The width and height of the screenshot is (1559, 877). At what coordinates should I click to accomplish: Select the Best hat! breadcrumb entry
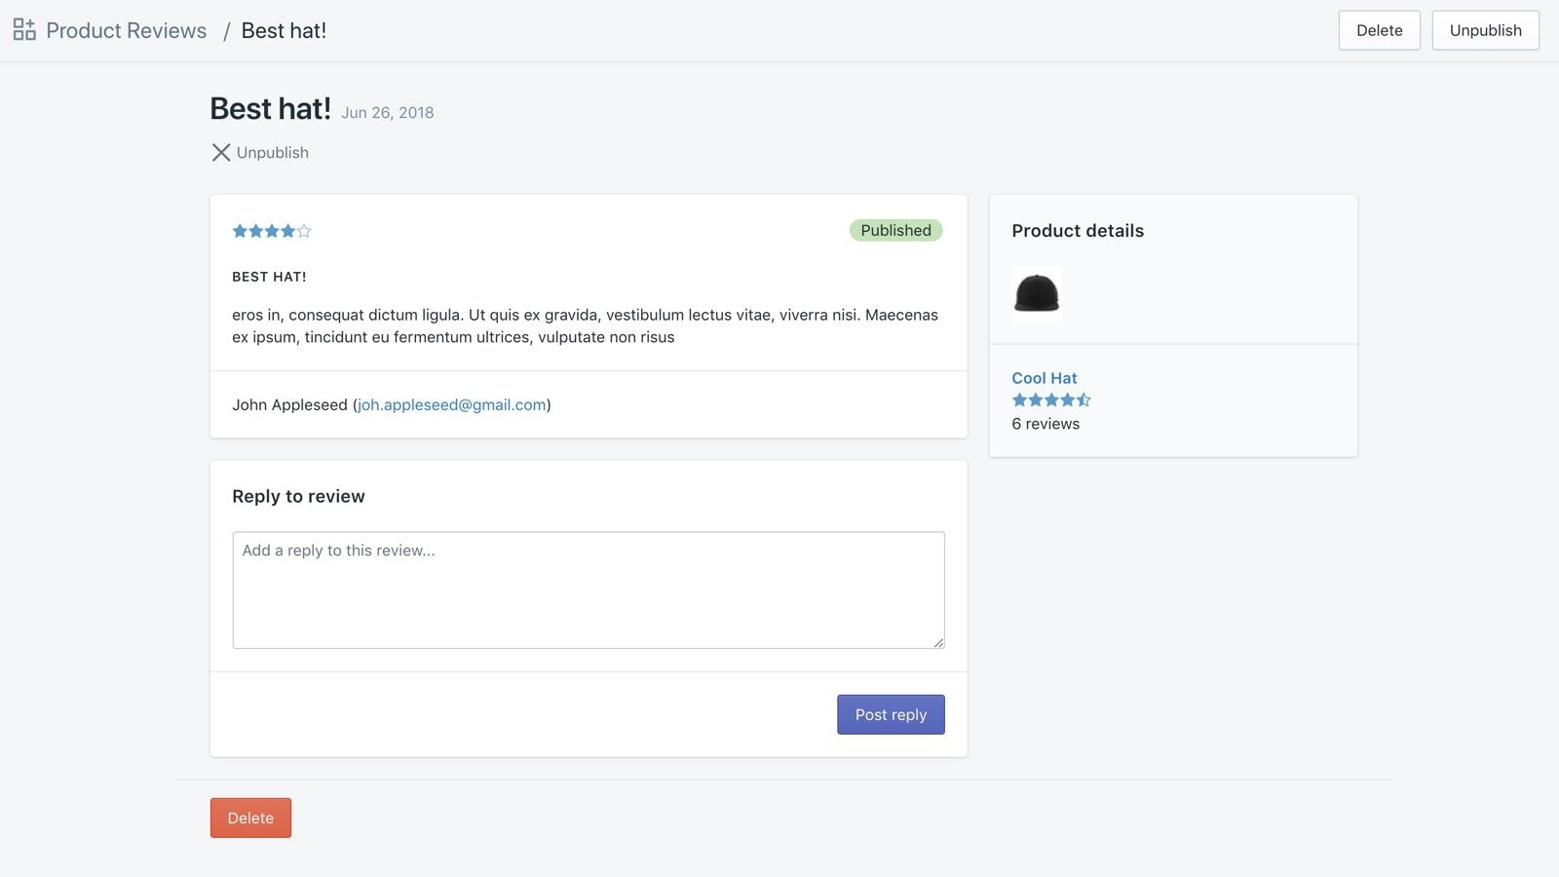click(x=283, y=30)
